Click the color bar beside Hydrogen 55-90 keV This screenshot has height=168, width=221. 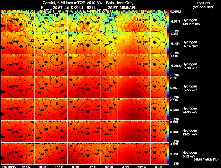click(168, 65)
